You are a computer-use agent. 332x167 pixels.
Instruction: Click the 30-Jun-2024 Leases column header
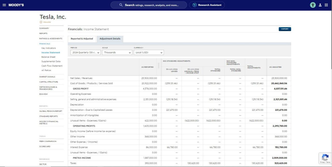pos(172,70)
